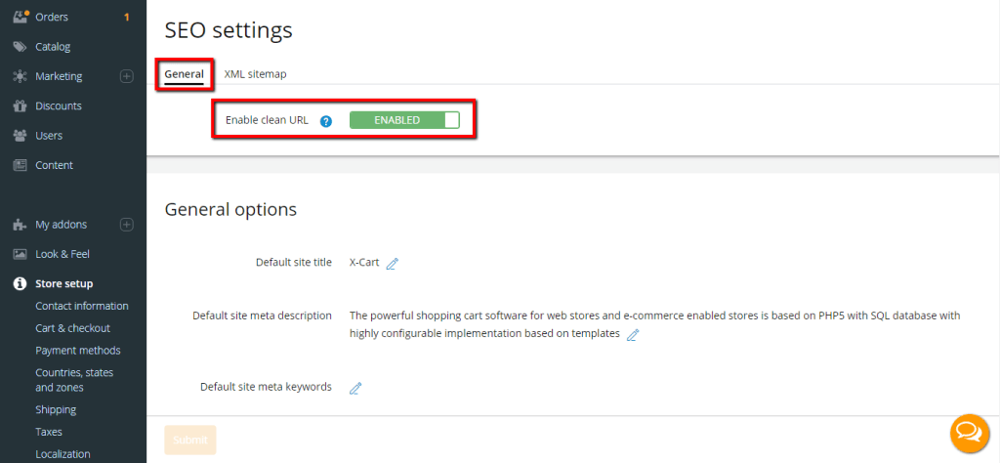The width and height of the screenshot is (1000, 463).
Task: Click the SEO settings page heading
Action: 229,30
